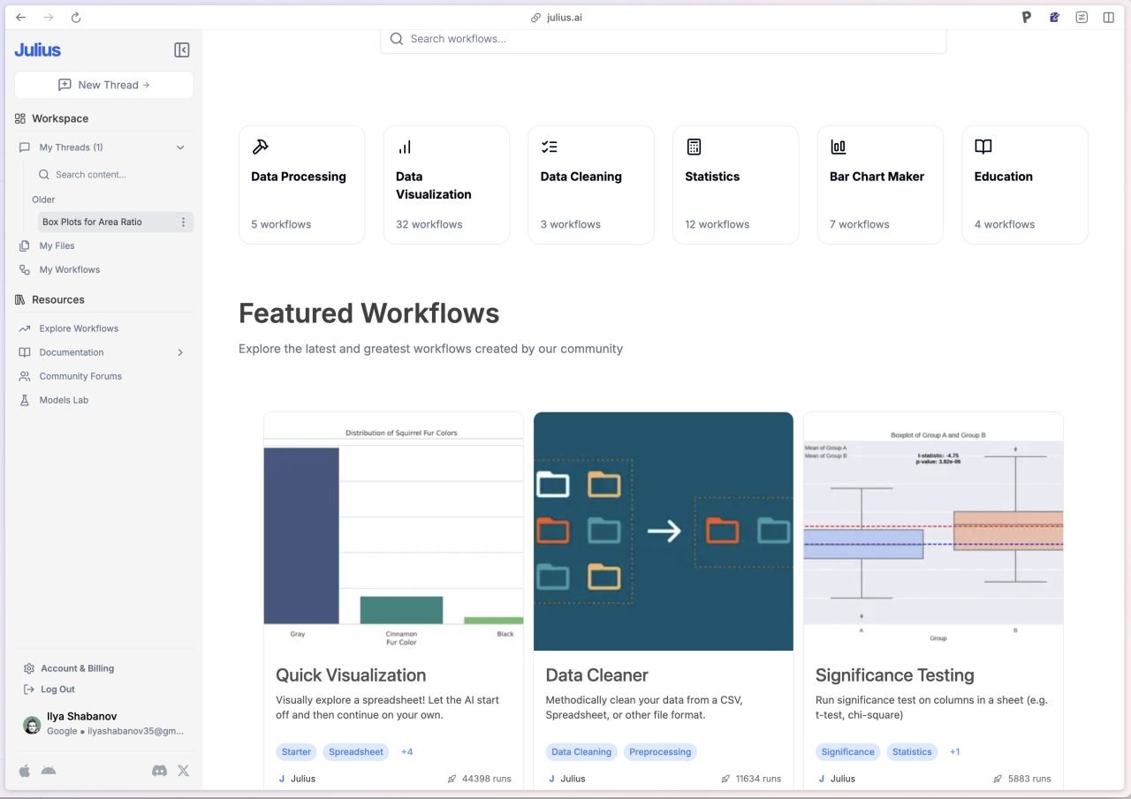This screenshot has width=1131, height=799.
Task: Show the +4 more tags on Quick Visualization
Action: tap(407, 752)
